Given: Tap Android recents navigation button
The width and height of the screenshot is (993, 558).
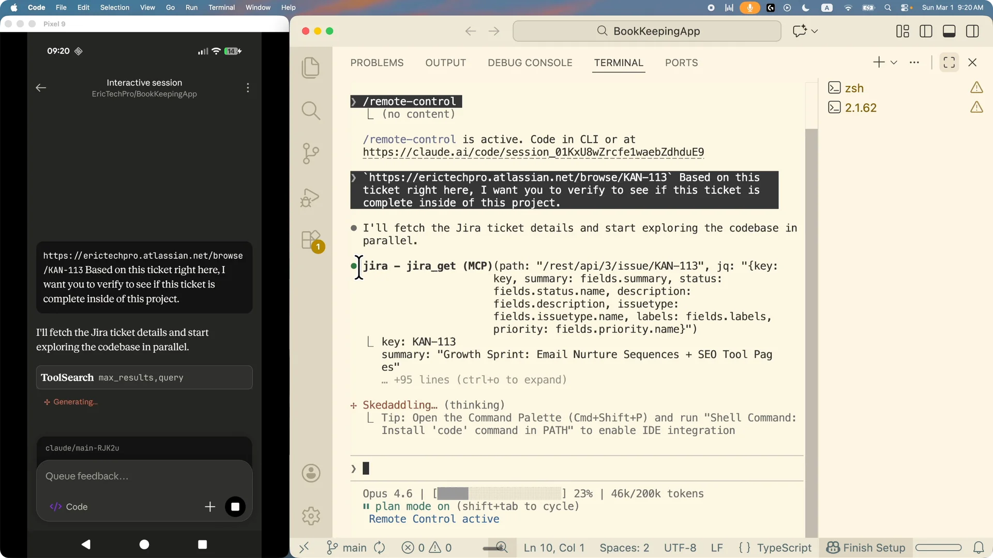Looking at the screenshot, I should pyautogui.click(x=202, y=544).
